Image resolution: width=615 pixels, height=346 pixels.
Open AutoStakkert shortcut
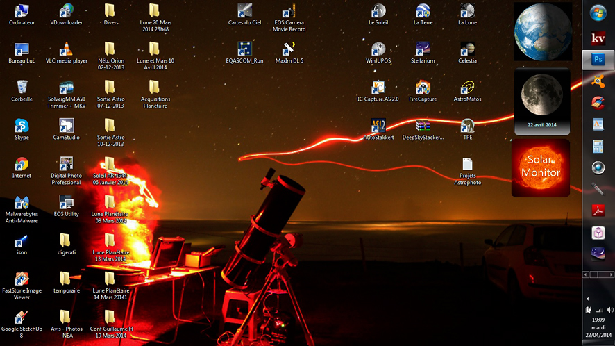point(378,129)
